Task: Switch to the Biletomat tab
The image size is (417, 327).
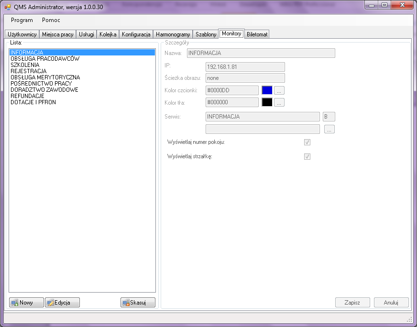Action: click(x=257, y=34)
